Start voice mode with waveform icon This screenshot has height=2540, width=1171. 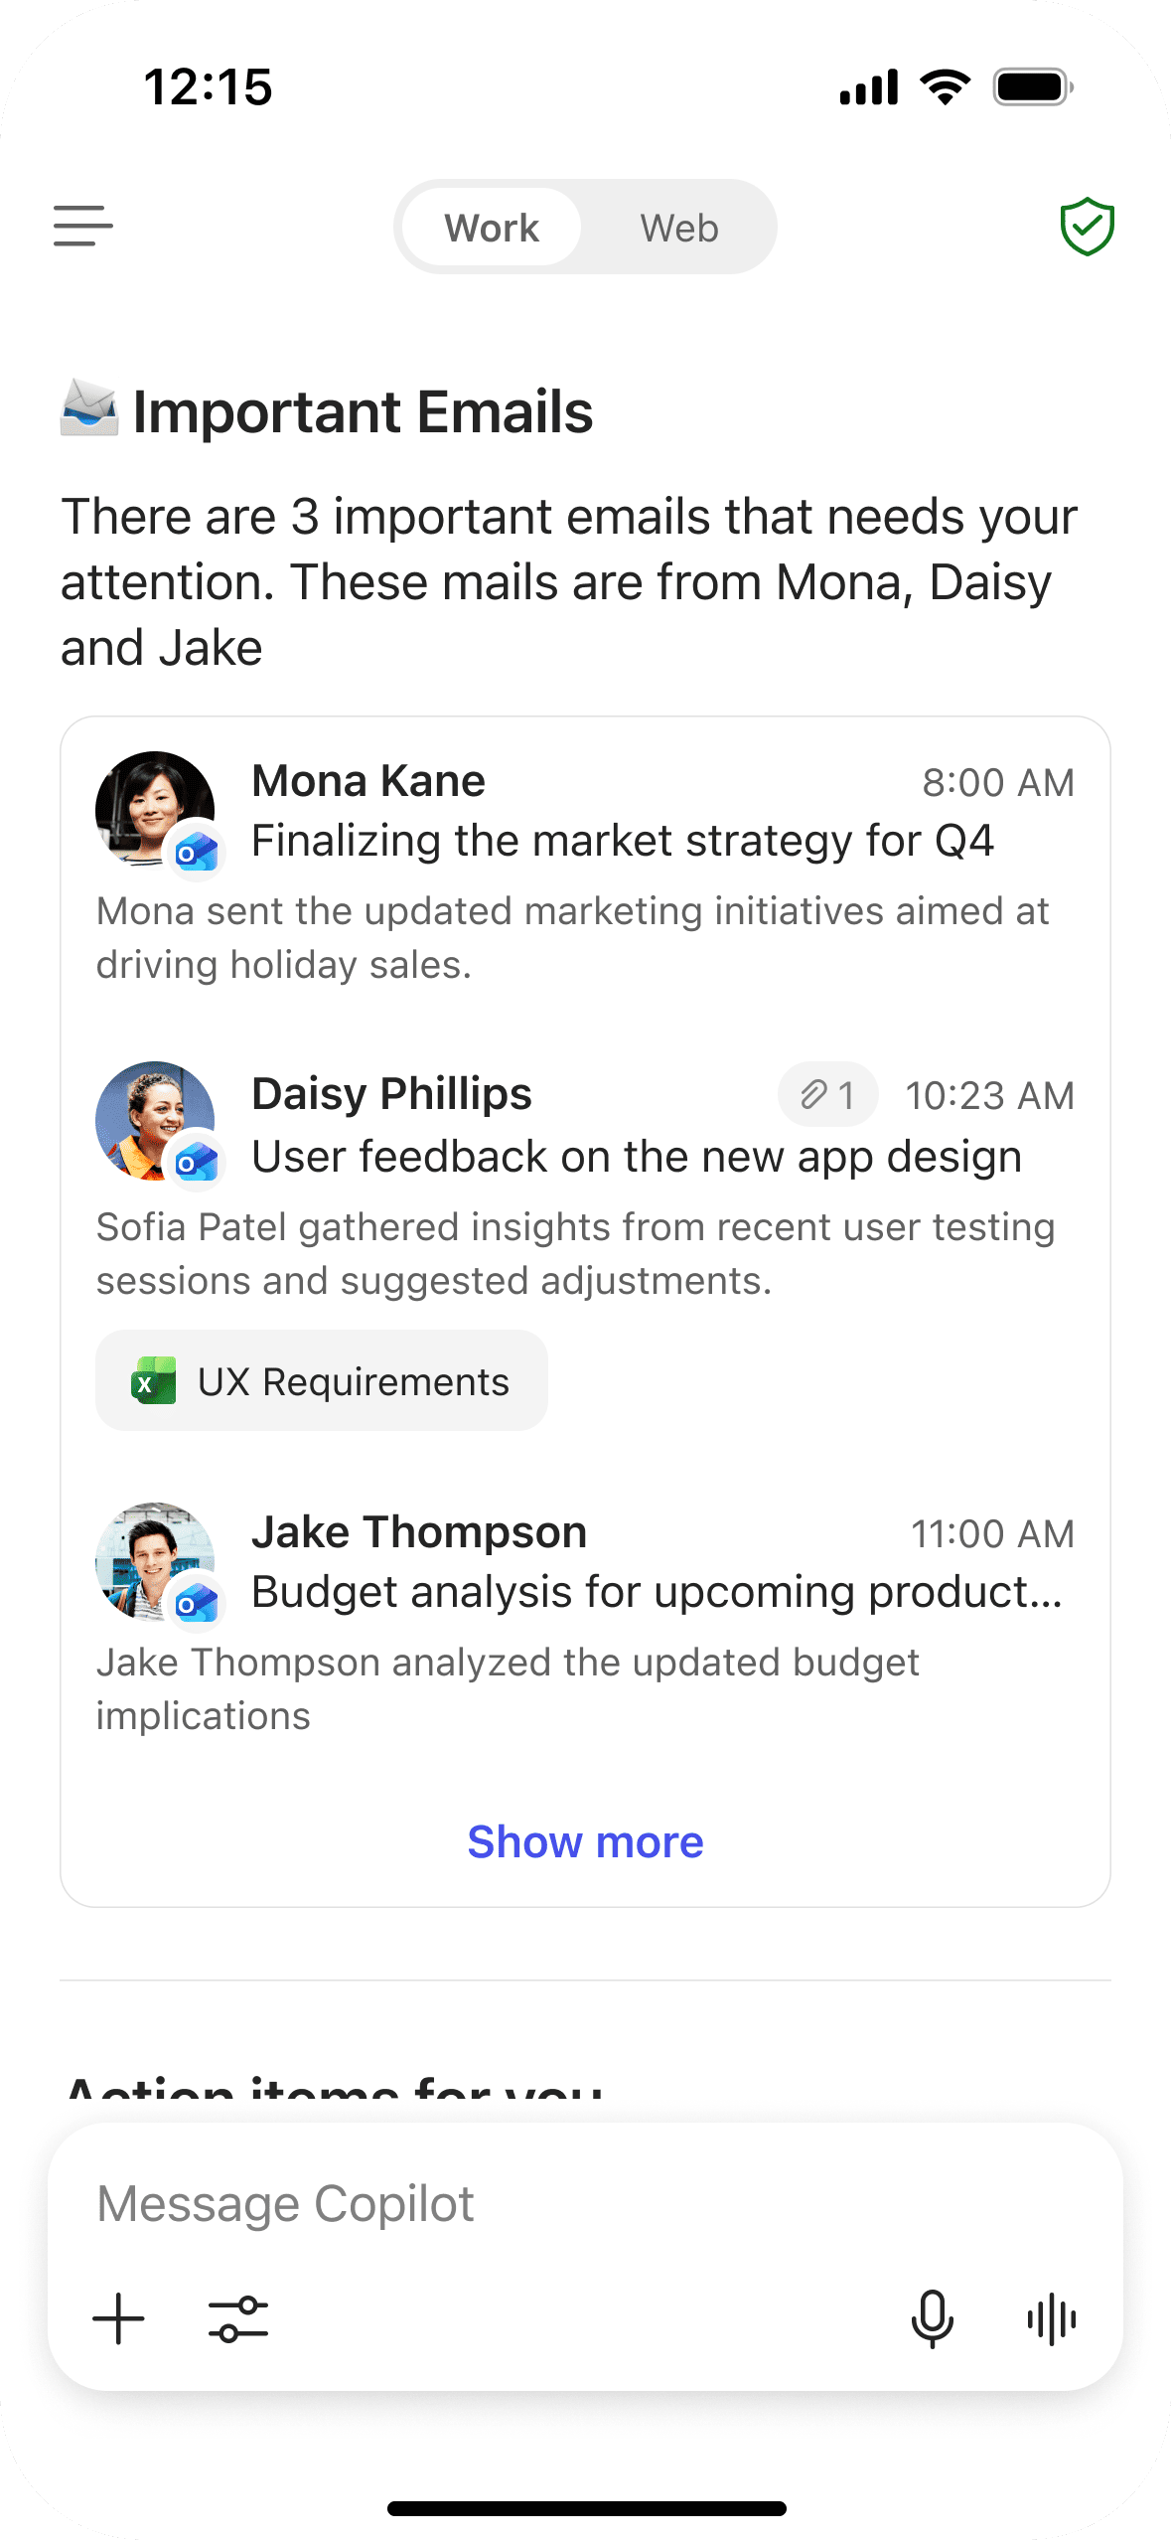[1052, 2318]
